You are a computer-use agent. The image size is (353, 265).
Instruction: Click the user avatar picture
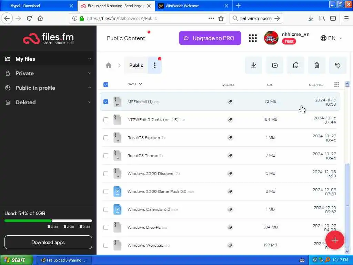coord(271,38)
